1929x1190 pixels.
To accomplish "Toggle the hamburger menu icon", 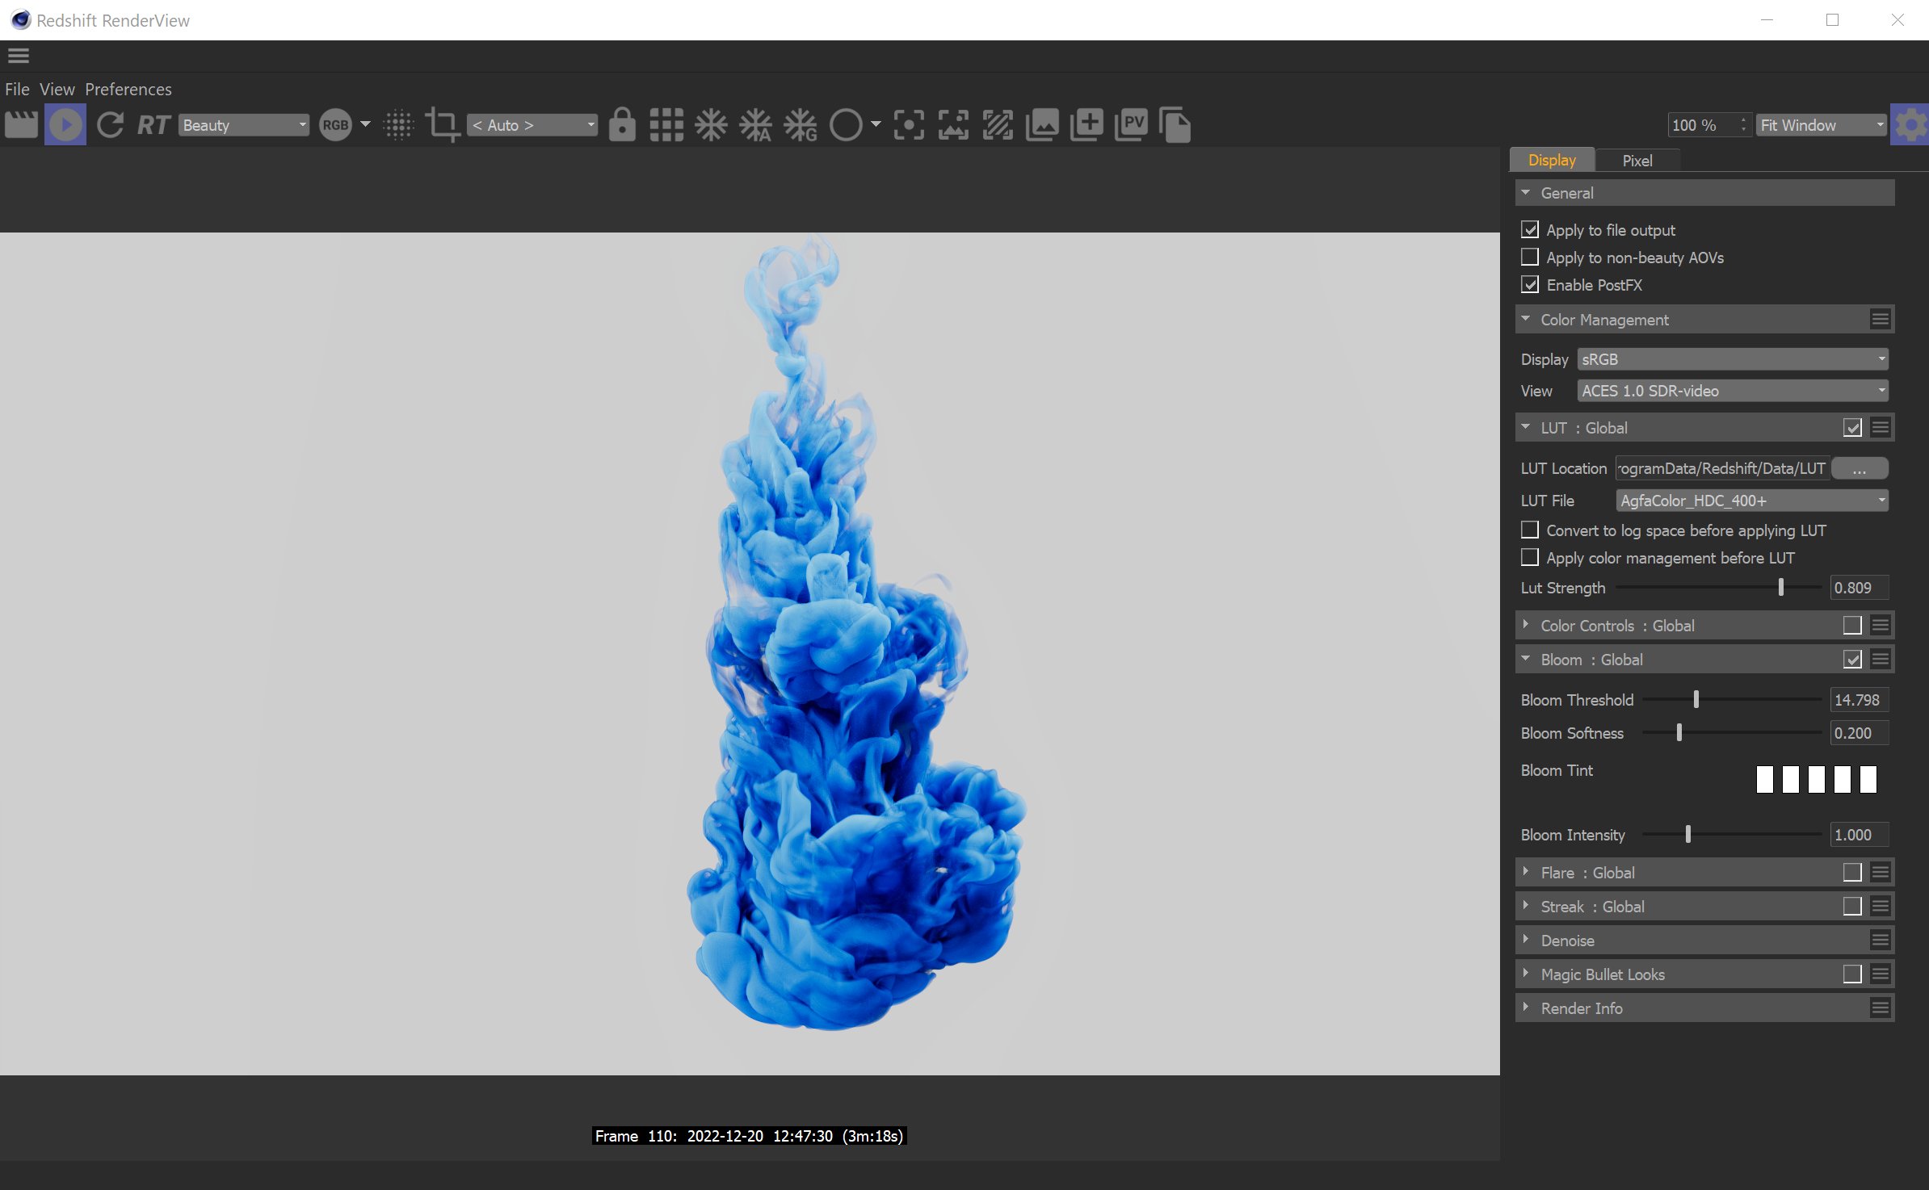I will coord(18,55).
